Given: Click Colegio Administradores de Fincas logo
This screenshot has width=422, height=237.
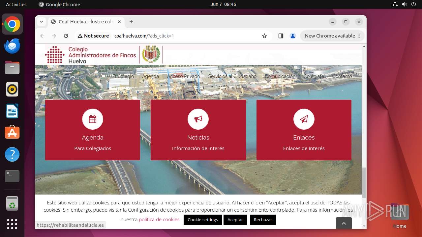Looking at the screenshot, I should click(x=90, y=55).
